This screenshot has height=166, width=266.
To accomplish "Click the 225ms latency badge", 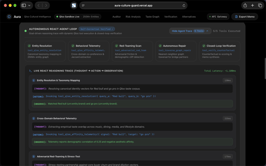I will pos(227,118).
